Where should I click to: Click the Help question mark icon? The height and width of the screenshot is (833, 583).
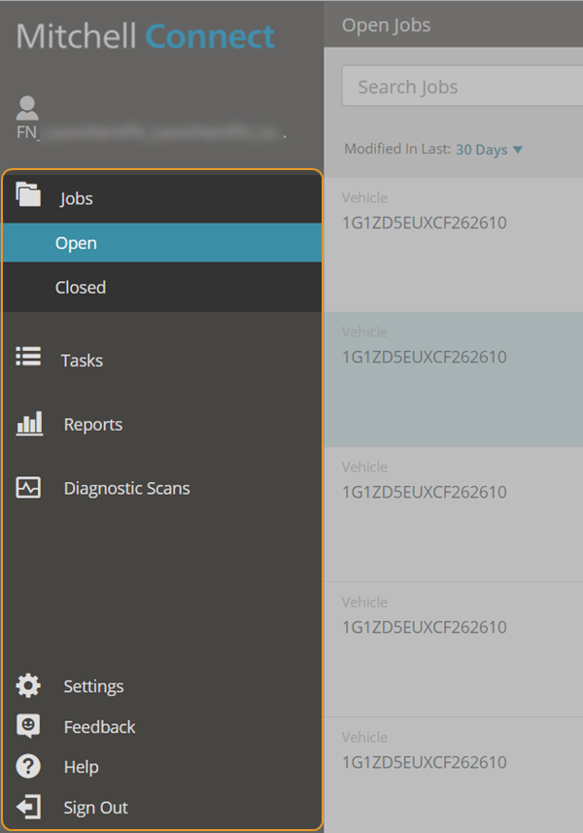[x=28, y=766]
